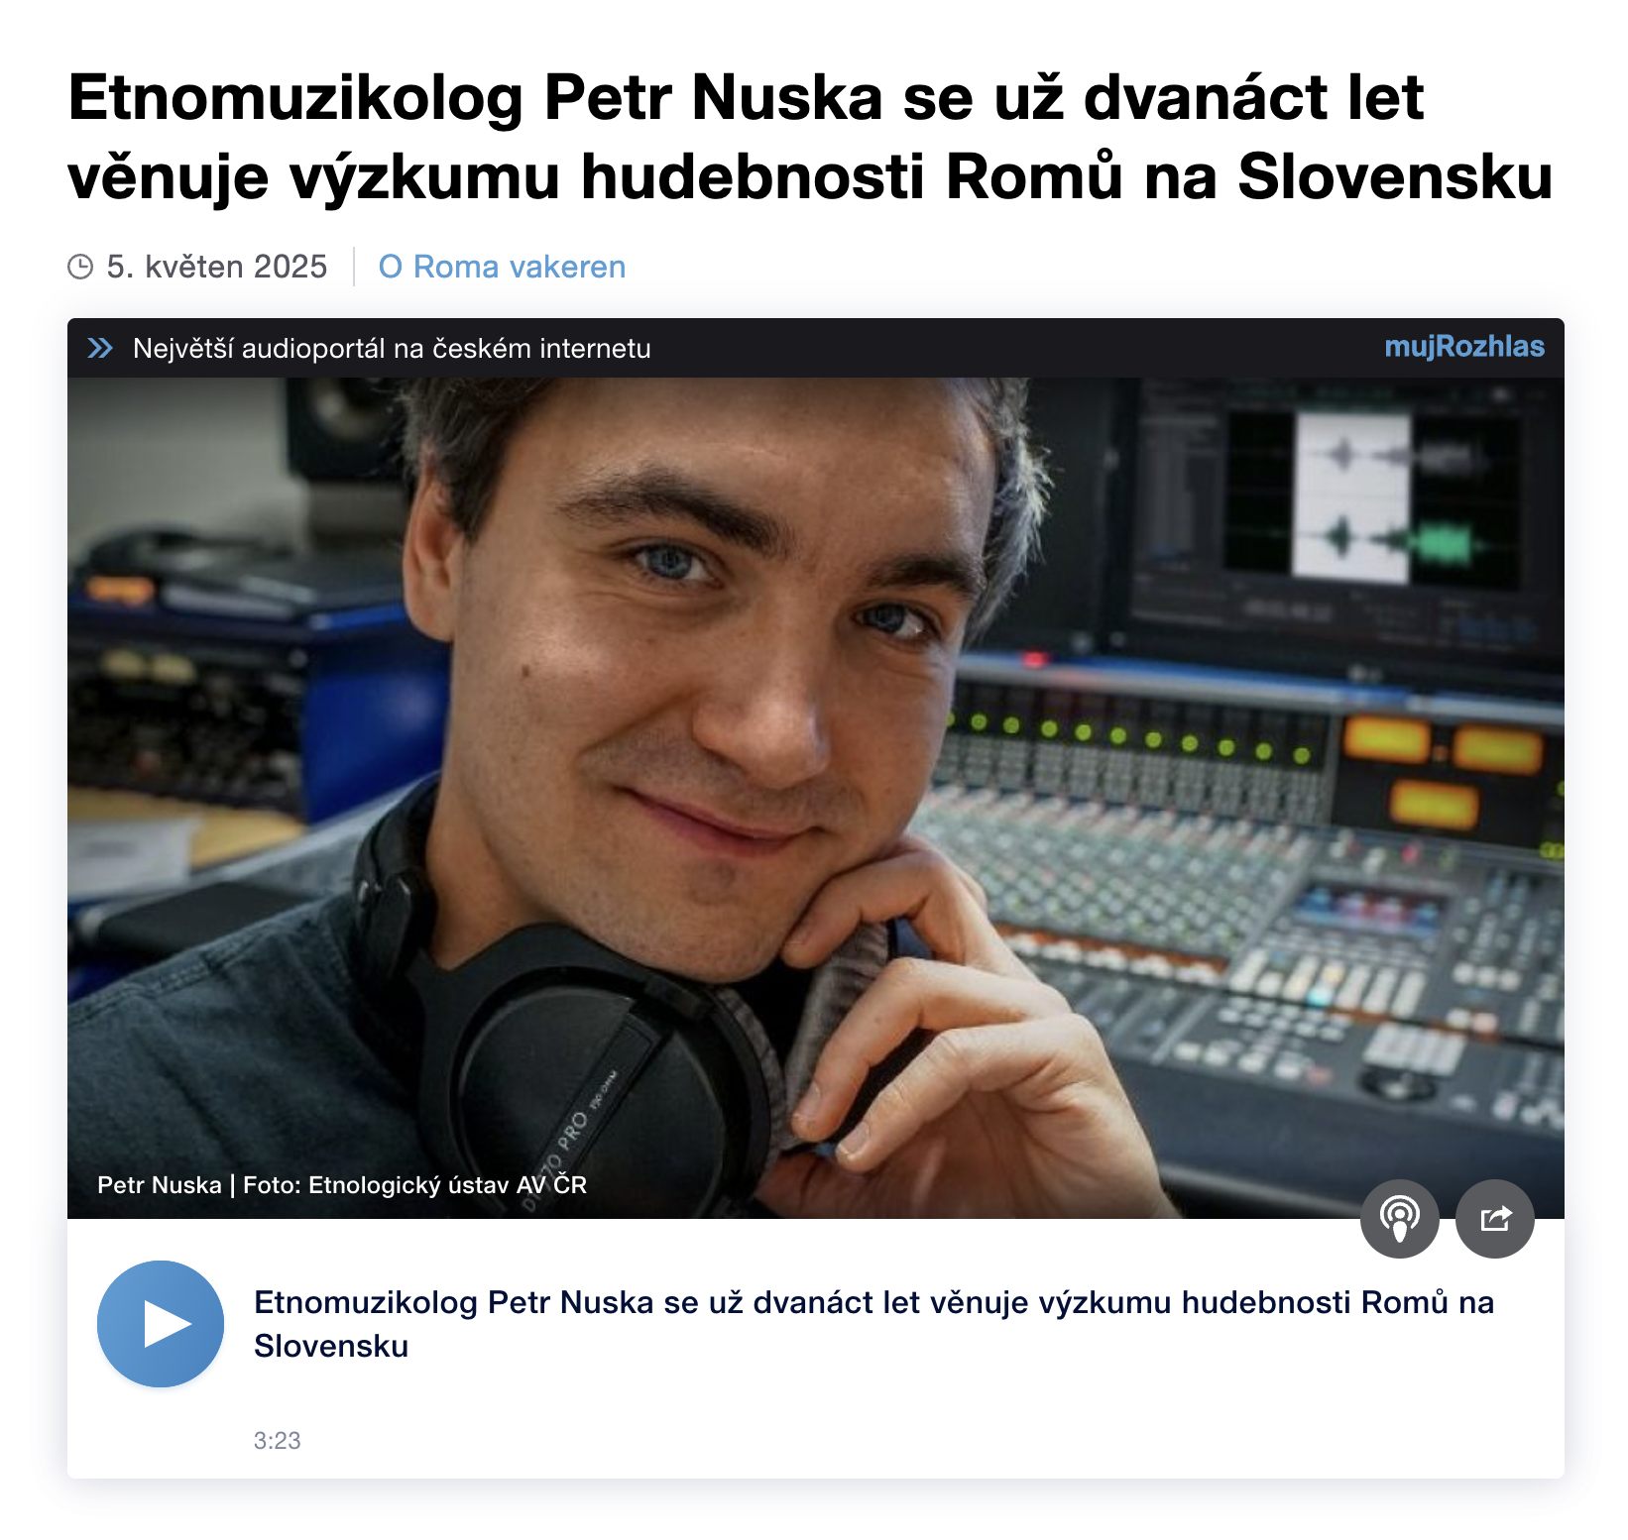
Task: Open the audio title link beside play button
Action: pos(873,1323)
